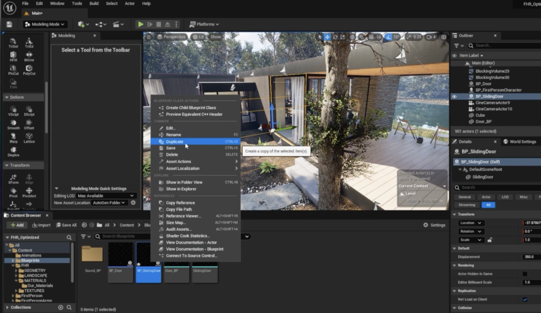Select the PlnCut tool
The image size is (541, 313).
coord(13,70)
